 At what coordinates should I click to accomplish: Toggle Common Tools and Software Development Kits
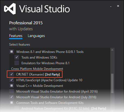click(x=12, y=103)
